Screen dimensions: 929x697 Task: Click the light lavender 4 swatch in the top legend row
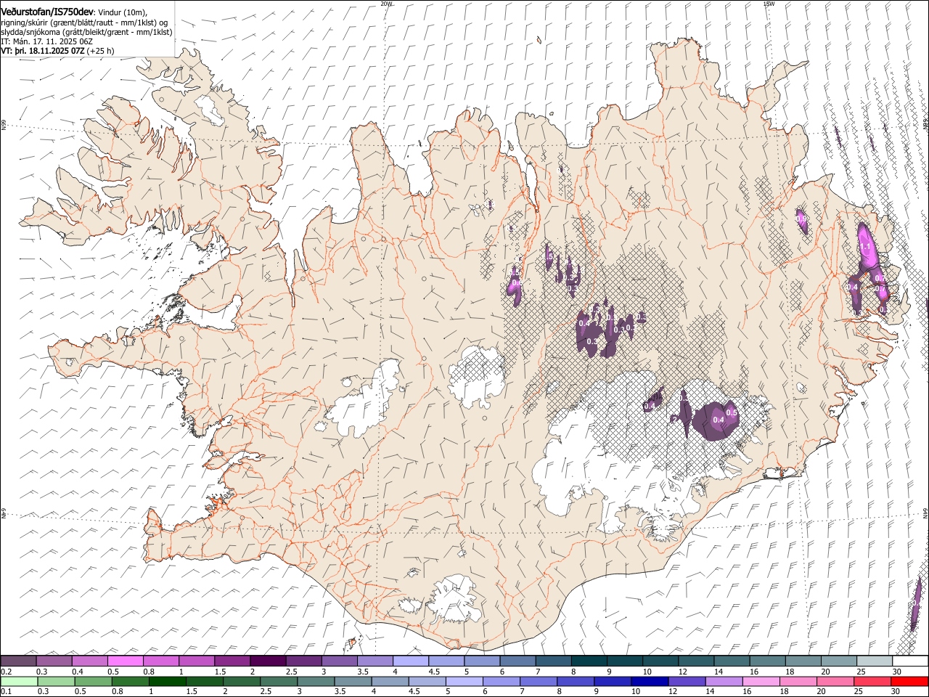click(x=411, y=661)
